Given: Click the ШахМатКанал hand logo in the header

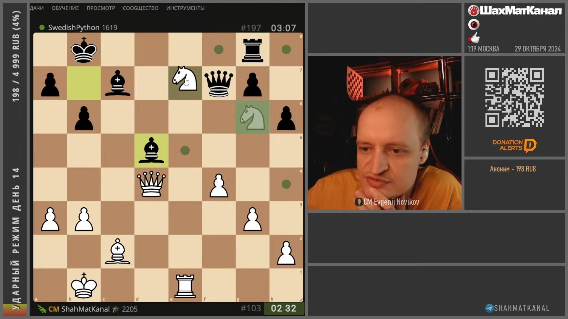Looking at the screenshot, I should [x=474, y=11].
